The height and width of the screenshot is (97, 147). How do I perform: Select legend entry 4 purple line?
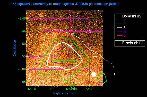(120, 32)
